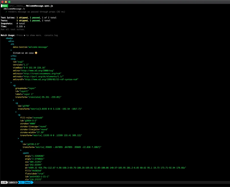This screenshot has height=187, width=230.
Task: Click the arg1="1.5268686" attribute
Action: pyautogui.click(x=35, y=156)
